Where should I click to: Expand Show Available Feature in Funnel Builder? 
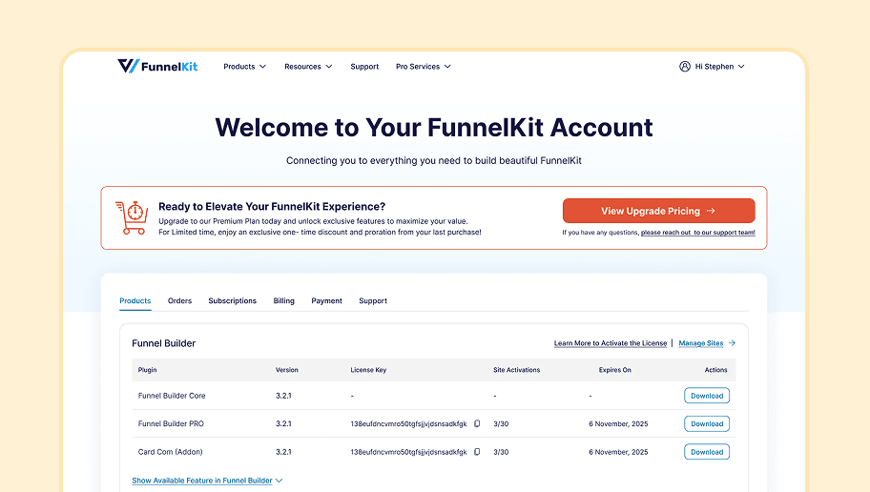207,481
